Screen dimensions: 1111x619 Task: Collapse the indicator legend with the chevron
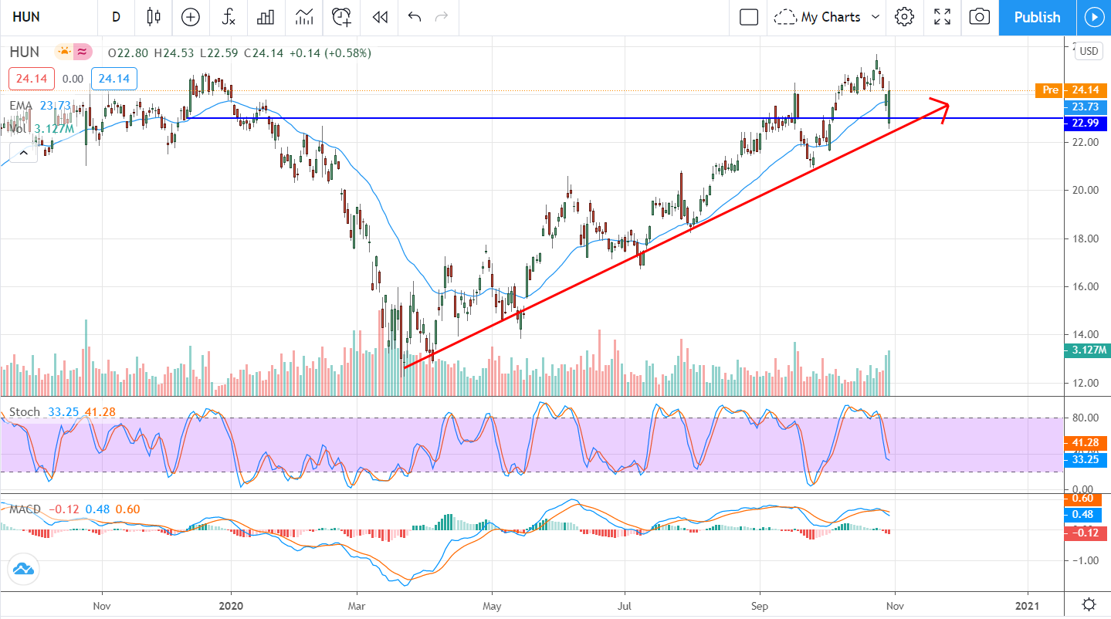pos(24,153)
